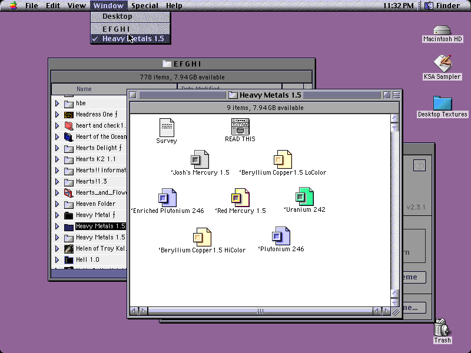471x353 pixels.
Task: Click the Heart of the Ocean row icon
Action: pyautogui.click(x=69, y=137)
